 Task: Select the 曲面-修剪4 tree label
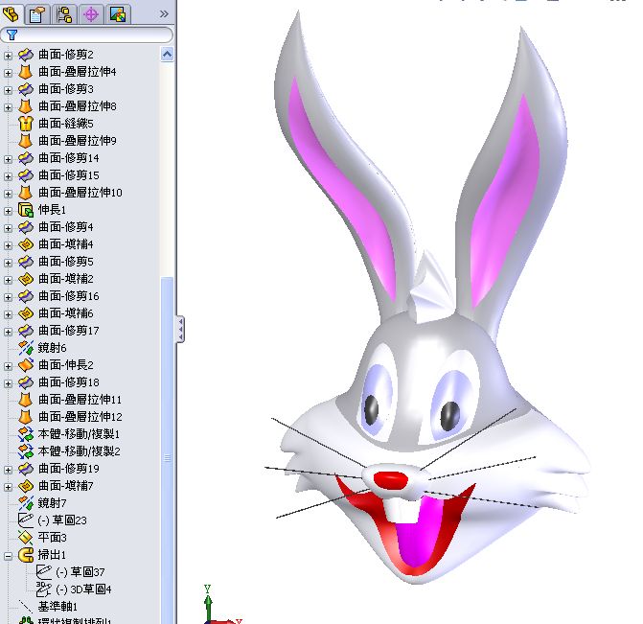66,227
